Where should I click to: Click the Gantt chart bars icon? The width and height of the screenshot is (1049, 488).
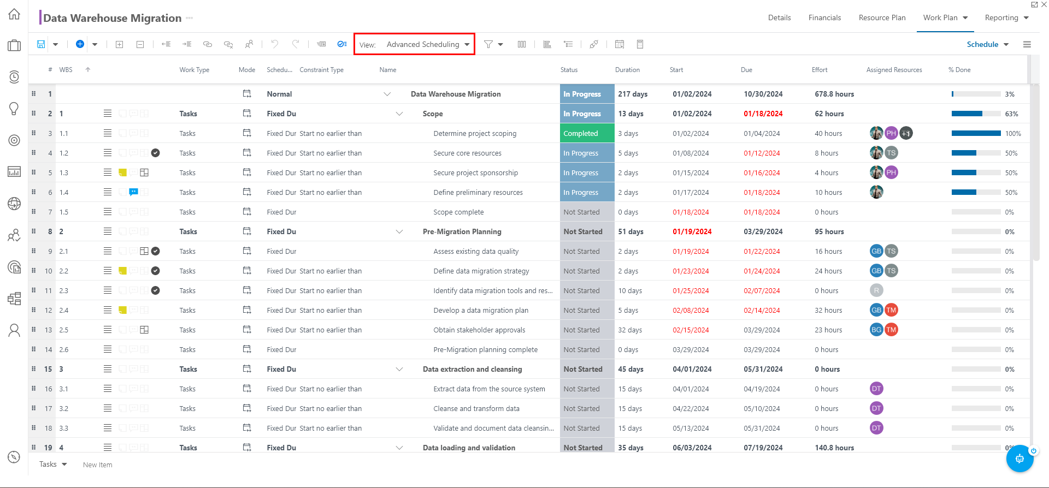[547, 44]
